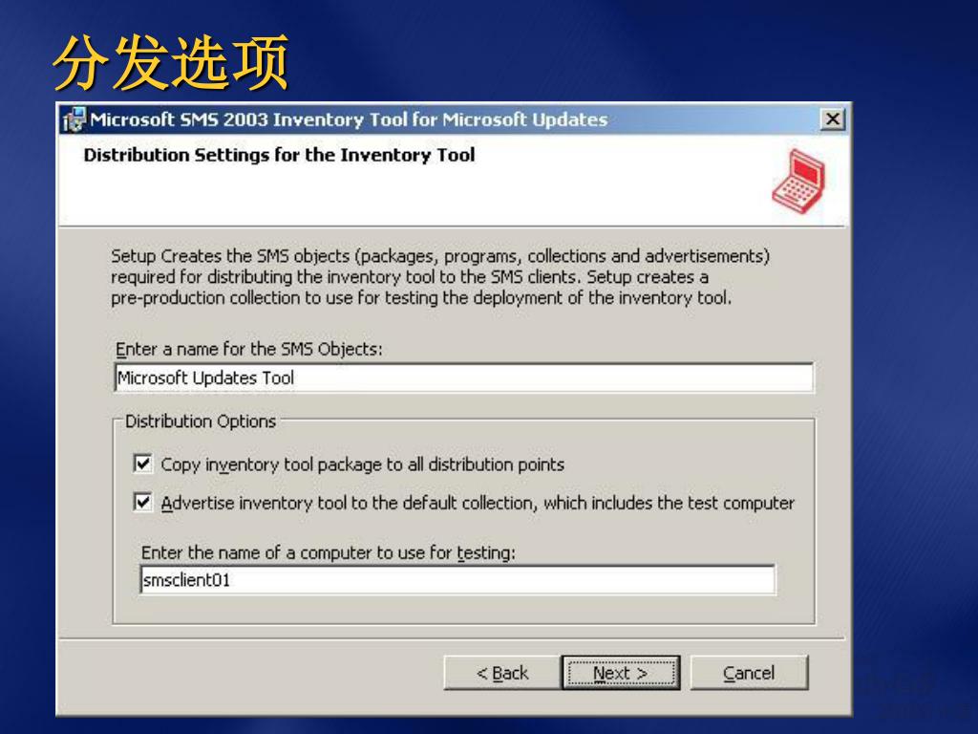
Task: Close the SMS 2003 Inventory Tool dialog
Action: click(832, 119)
